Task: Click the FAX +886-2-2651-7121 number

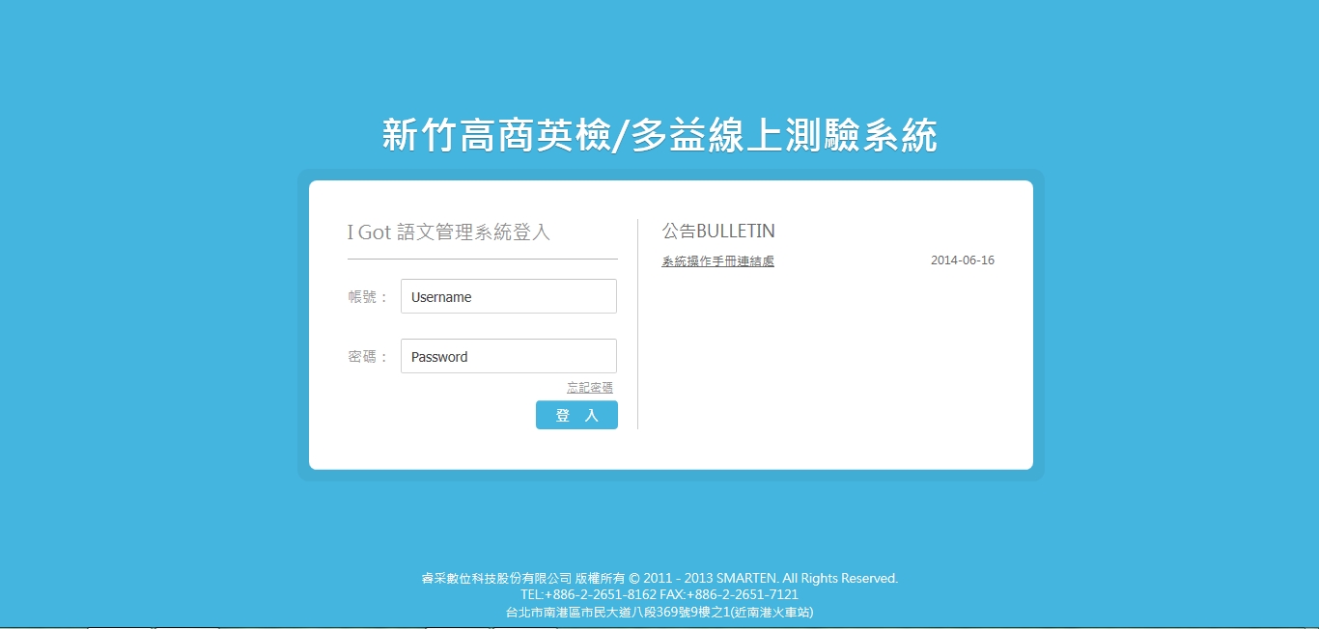Action: click(729, 595)
